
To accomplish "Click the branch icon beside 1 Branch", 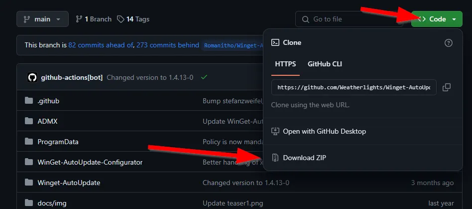I will tap(79, 19).
